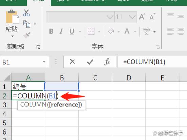Open the Name Box dropdown arrow
Viewport: 187px width, 140px height.
44,62
